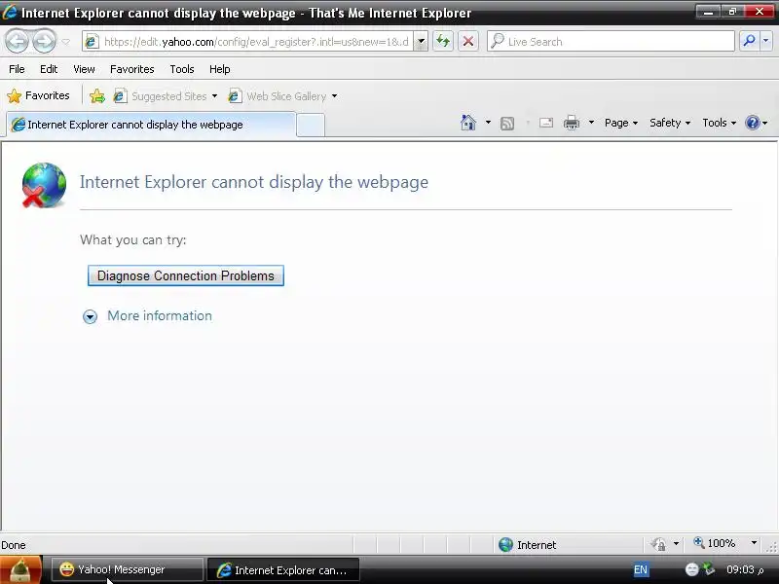Open the Page command bar menu
Screen dimensions: 779x584
621,123
